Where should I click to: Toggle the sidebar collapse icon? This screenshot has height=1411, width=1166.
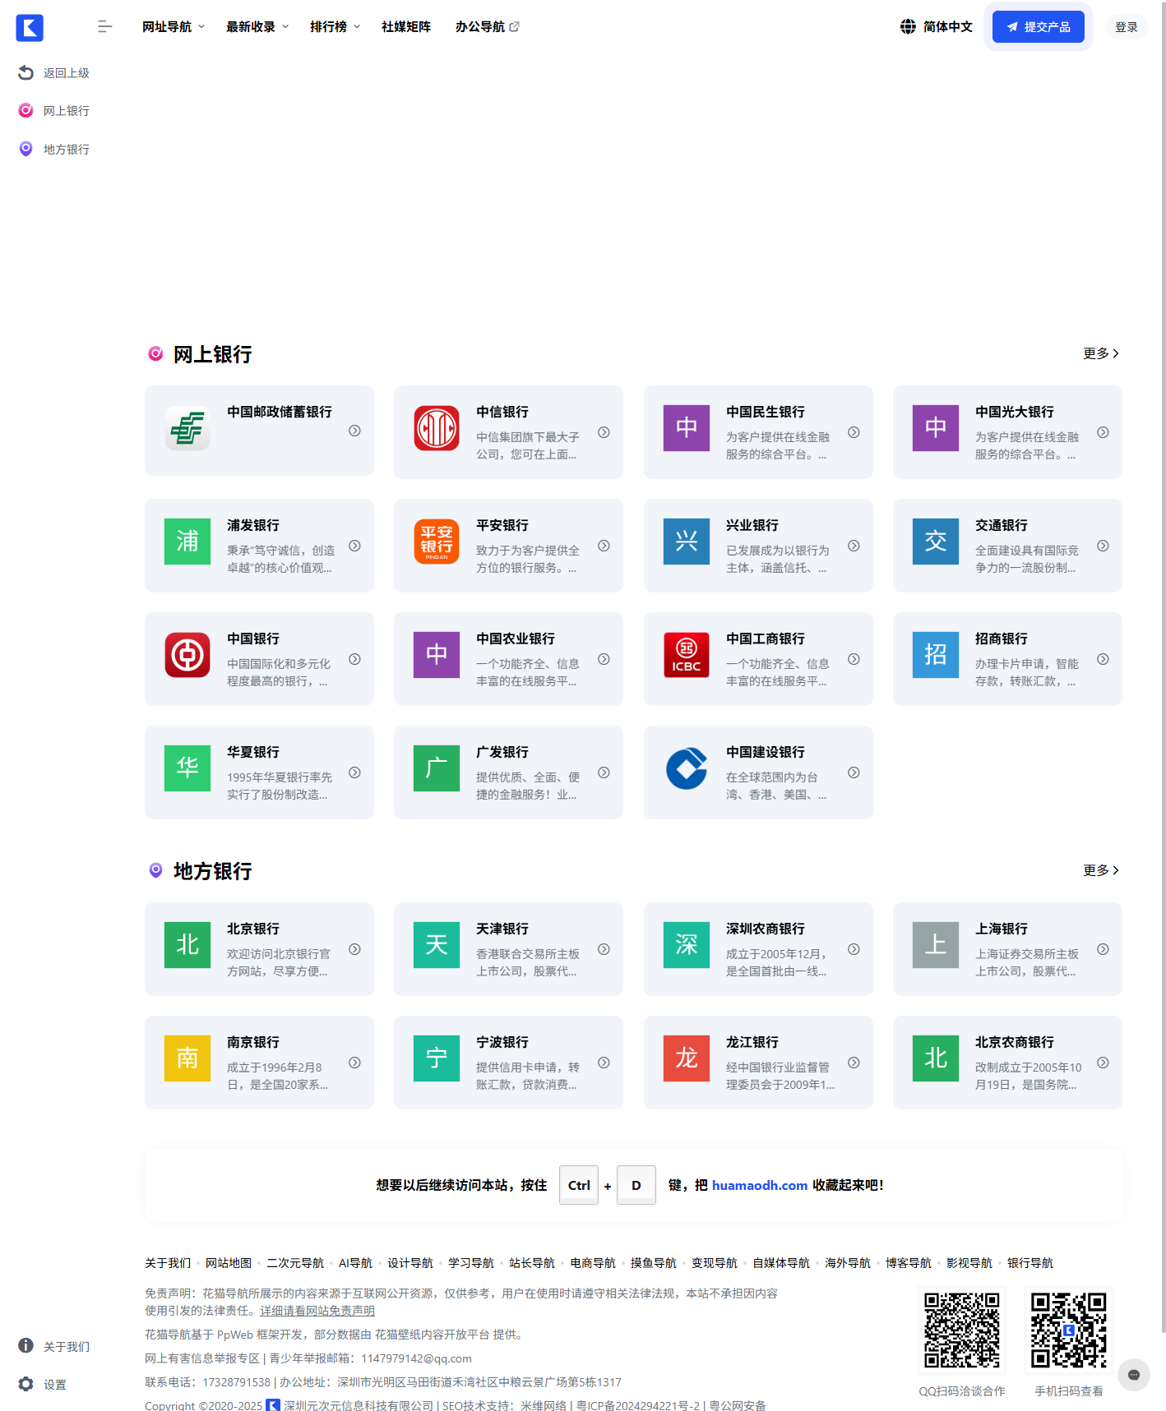[104, 27]
